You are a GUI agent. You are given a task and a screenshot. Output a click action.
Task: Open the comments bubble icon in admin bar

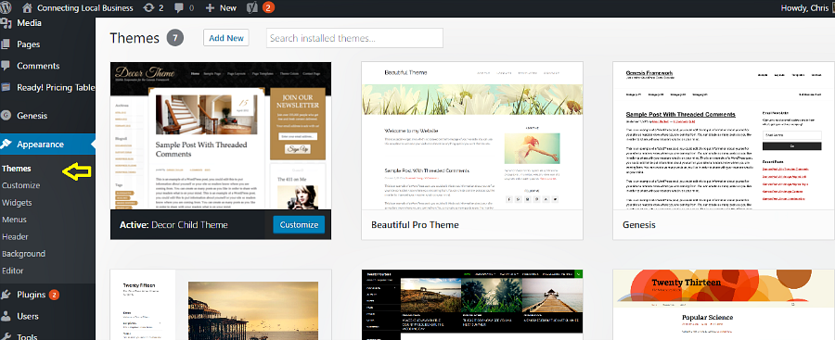179,8
